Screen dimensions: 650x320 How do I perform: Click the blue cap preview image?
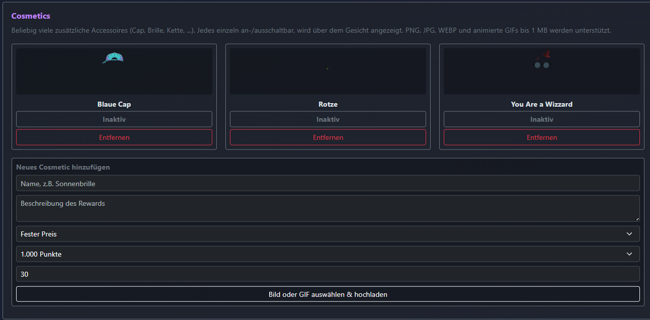click(x=114, y=71)
